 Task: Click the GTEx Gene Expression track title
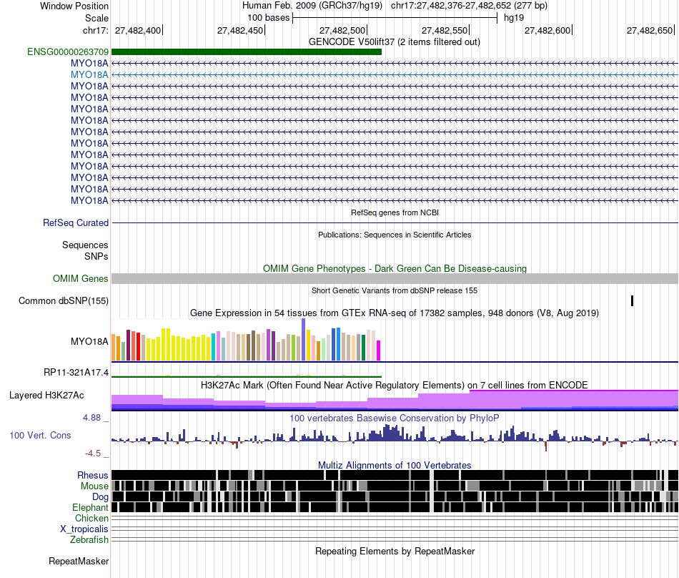[395, 313]
